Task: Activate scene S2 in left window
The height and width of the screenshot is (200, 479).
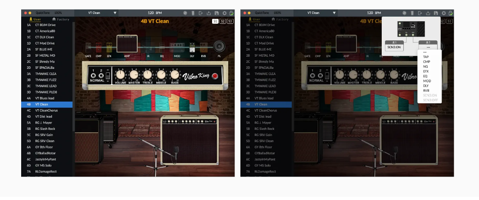Action: [x=223, y=21]
